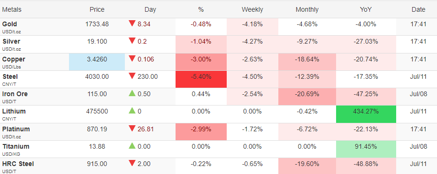Click the highlighted Copper price 3.4260 cell
The width and height of the screenshot is (437, 174).
point(97,62)
